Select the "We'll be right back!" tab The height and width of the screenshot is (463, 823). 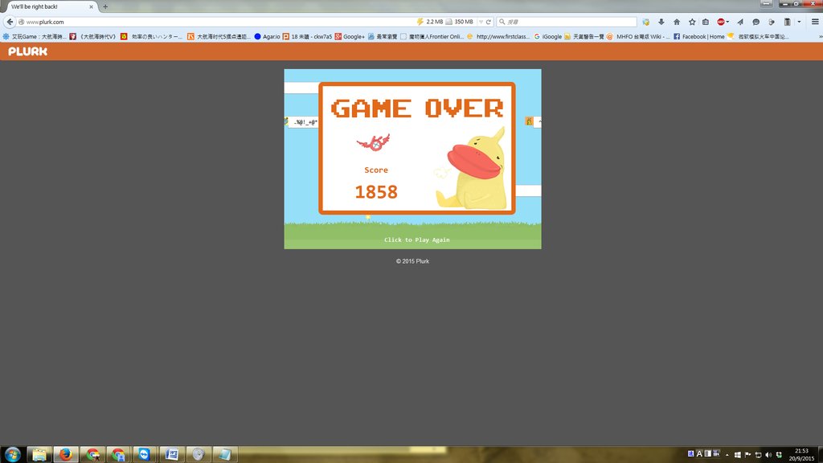click(x=50, y=6)
